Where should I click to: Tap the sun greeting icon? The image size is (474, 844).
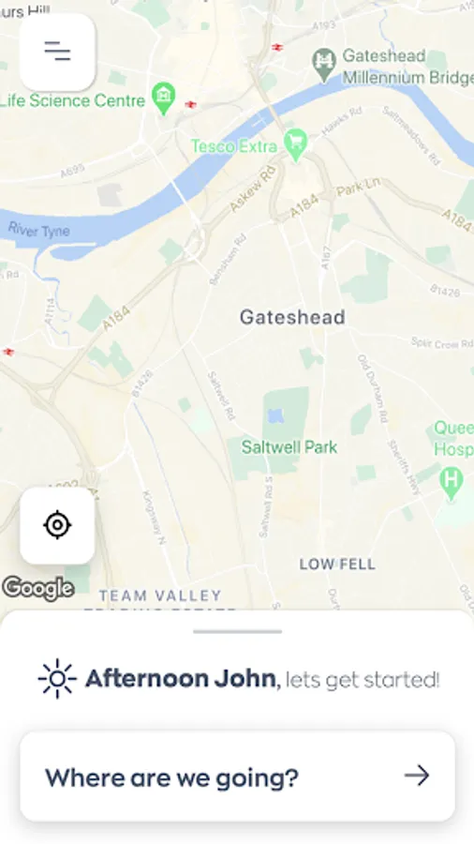pyautogui.click(x=57, y=679)
